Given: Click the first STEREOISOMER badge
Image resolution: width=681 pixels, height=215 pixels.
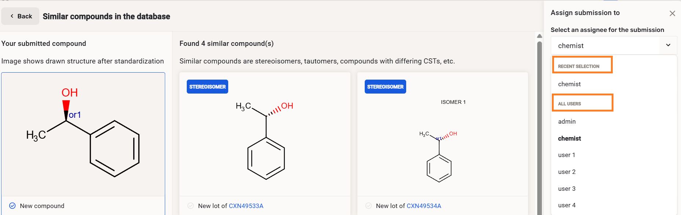Looking at the screenshot, I should click(x=207, y=87).
